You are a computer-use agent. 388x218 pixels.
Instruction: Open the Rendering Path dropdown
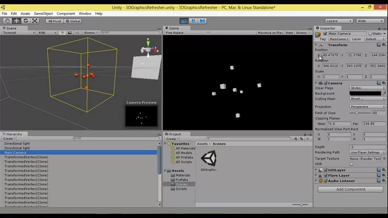coord(368,152)
